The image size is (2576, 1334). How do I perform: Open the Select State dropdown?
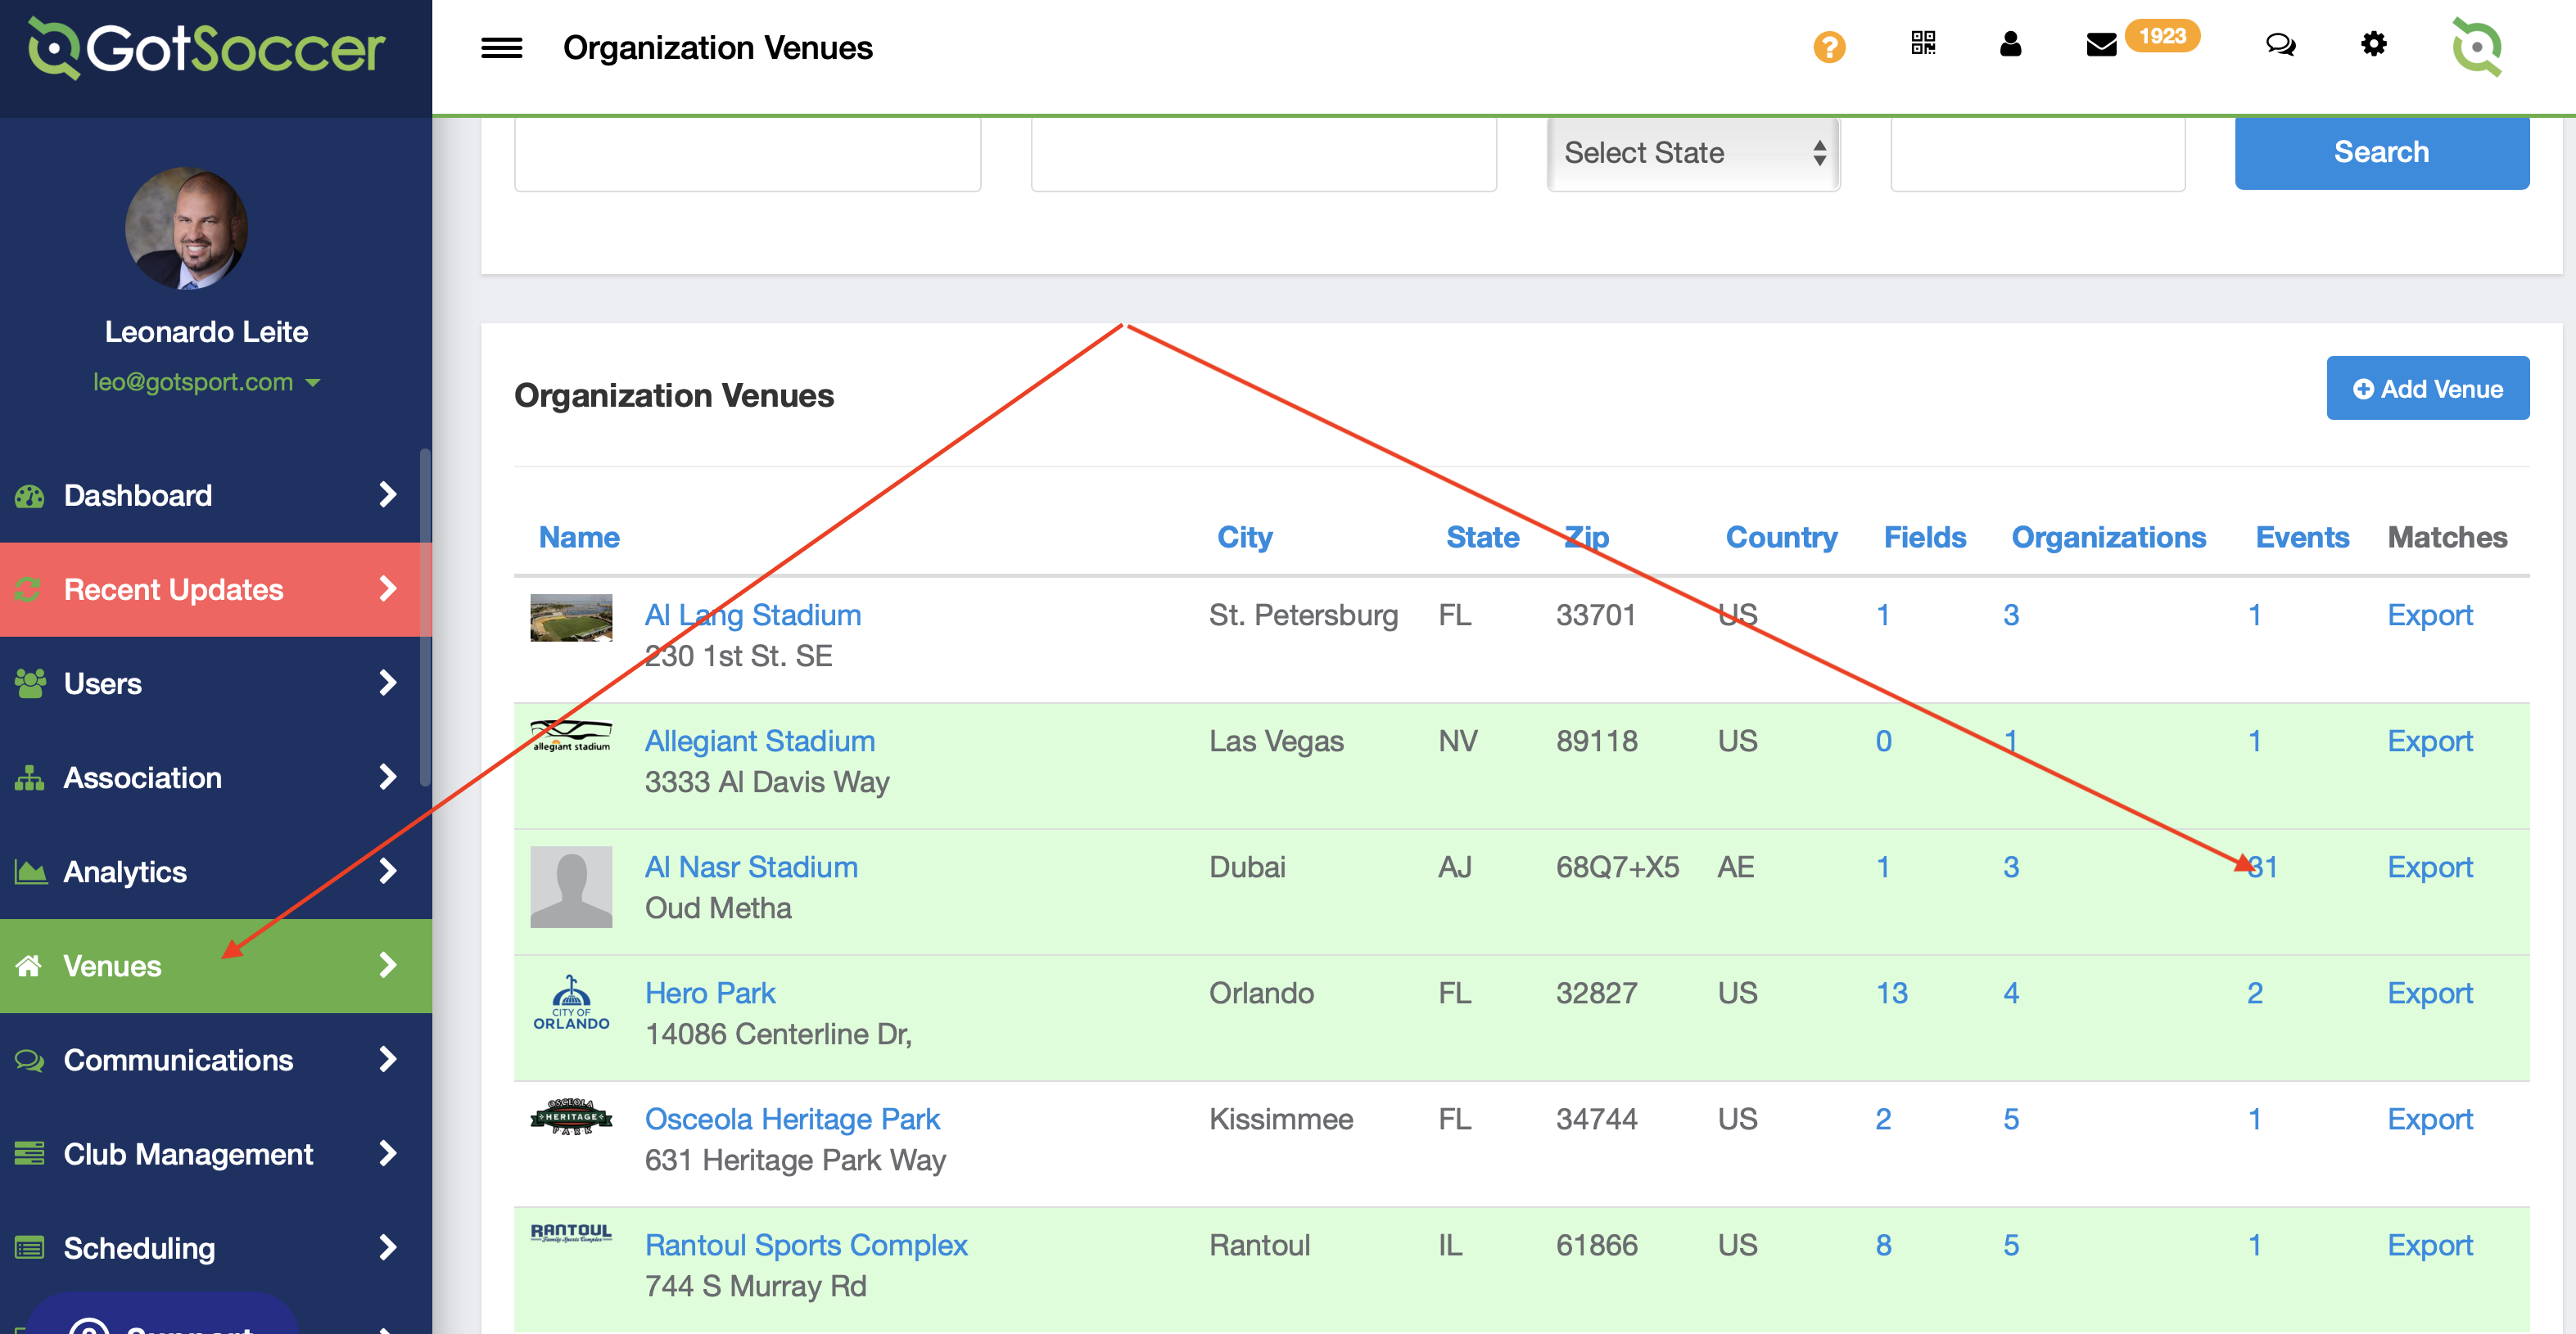(1693, 152)
